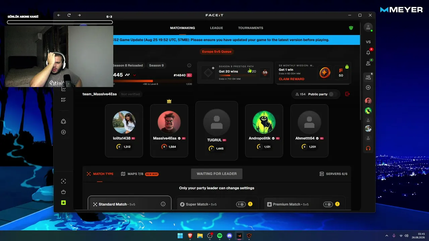Select the Premium Match 5v5 card
This screenshot has height=241, width=429.
[303, 203]
